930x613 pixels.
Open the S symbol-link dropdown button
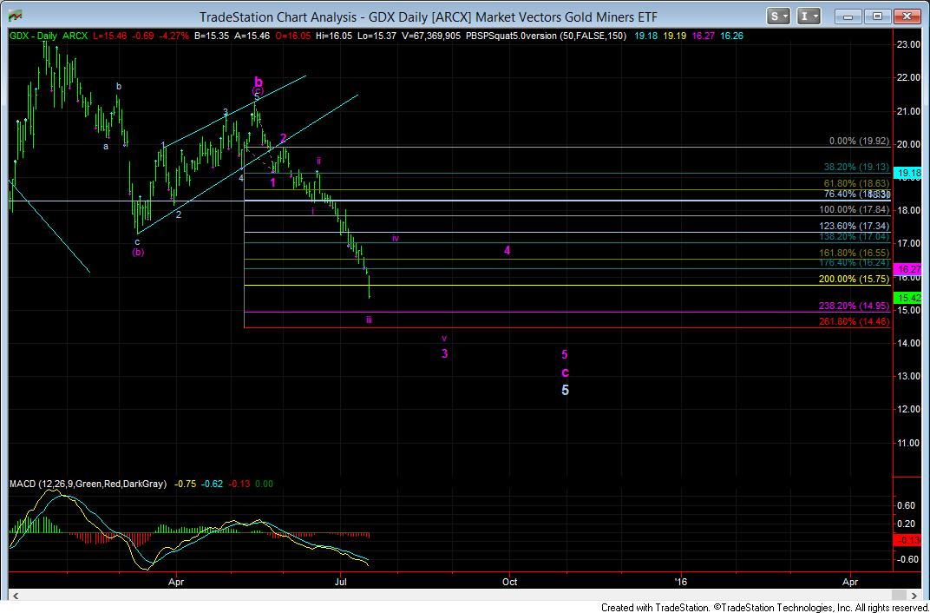click(x=777, y=16)
